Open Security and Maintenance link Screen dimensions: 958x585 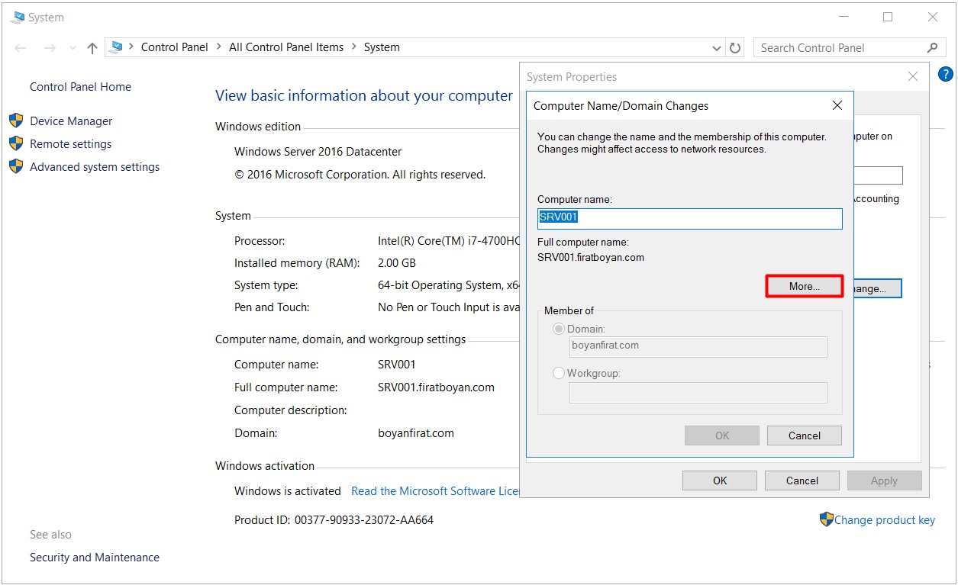point(95,558)
